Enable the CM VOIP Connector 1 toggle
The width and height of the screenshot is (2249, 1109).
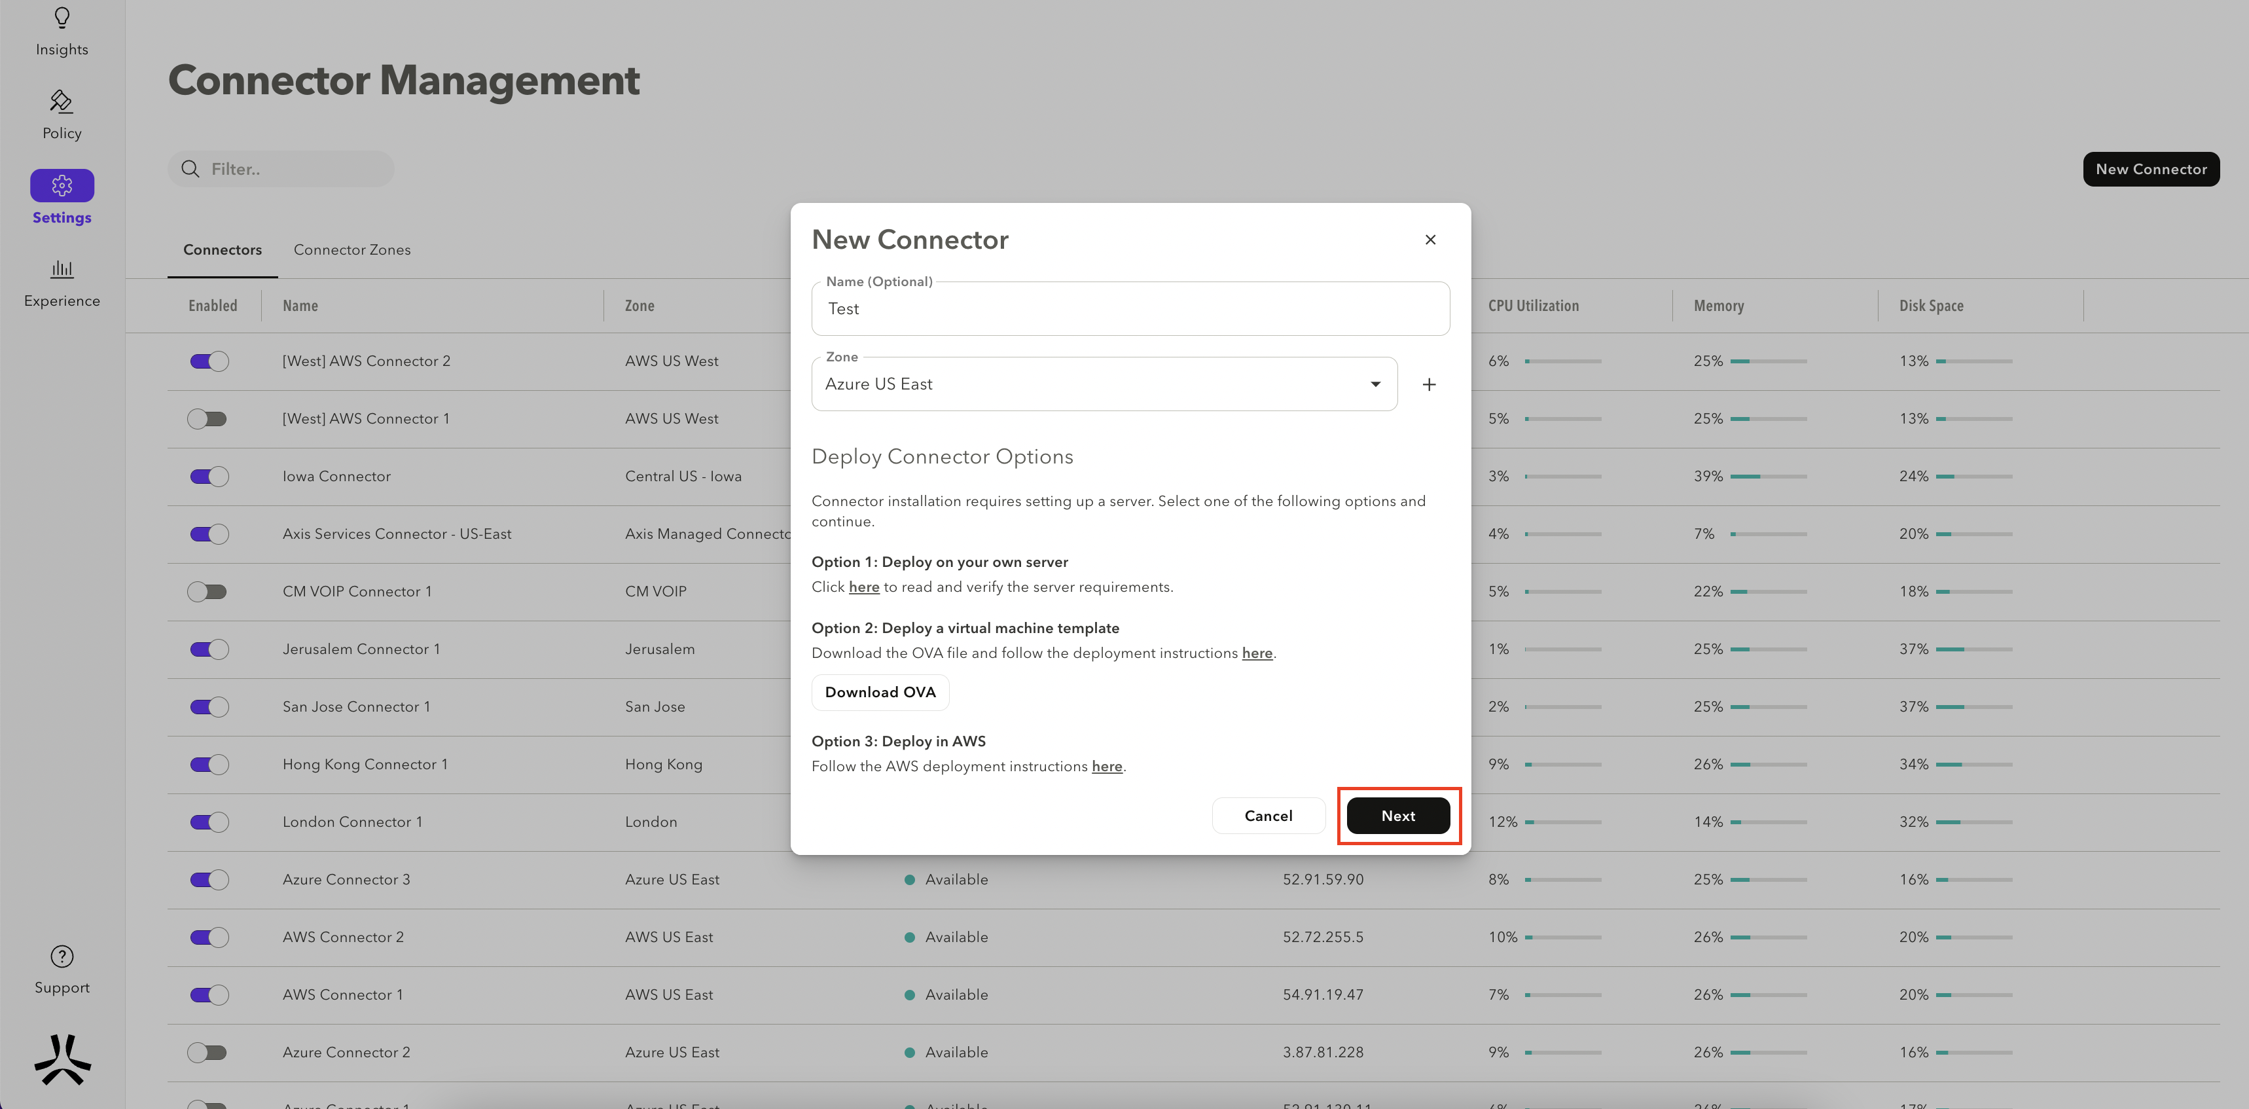[x=207, y=592]
